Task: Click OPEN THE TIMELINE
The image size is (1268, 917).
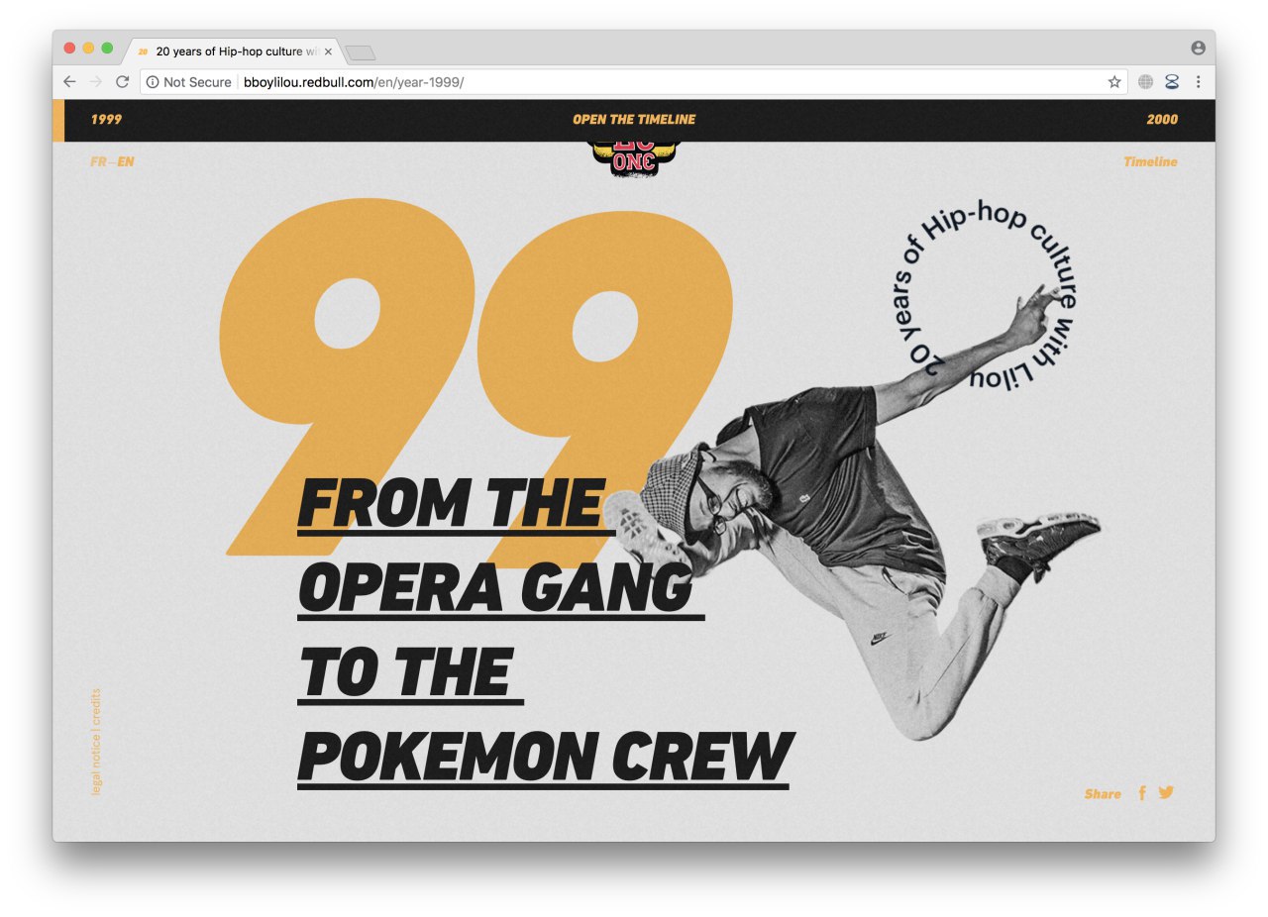Action: (634, 120)
